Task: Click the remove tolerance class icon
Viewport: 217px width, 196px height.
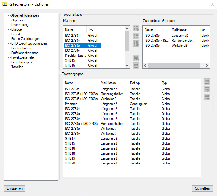Action: point(136,43)
